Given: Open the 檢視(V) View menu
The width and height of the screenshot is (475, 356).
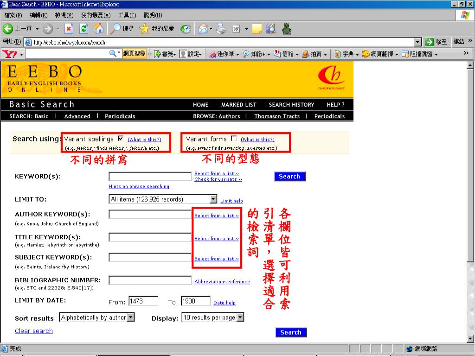Looking at the screenshot, I should pyautogui.click(x=64, y=15).
